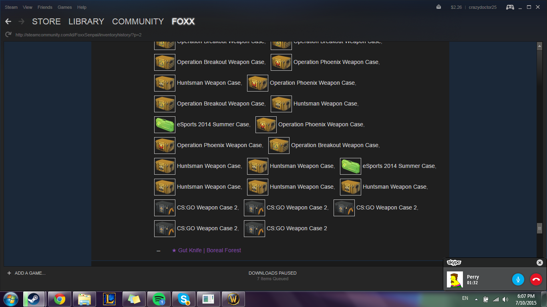Click the World of Warcraft taskbar icon
The image size is (547, 307).
point(233,299)
